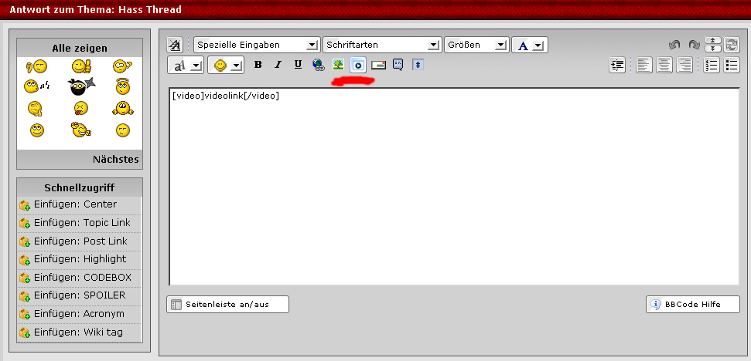
Task: Click into the message text area
Action: tap(454, 186)
